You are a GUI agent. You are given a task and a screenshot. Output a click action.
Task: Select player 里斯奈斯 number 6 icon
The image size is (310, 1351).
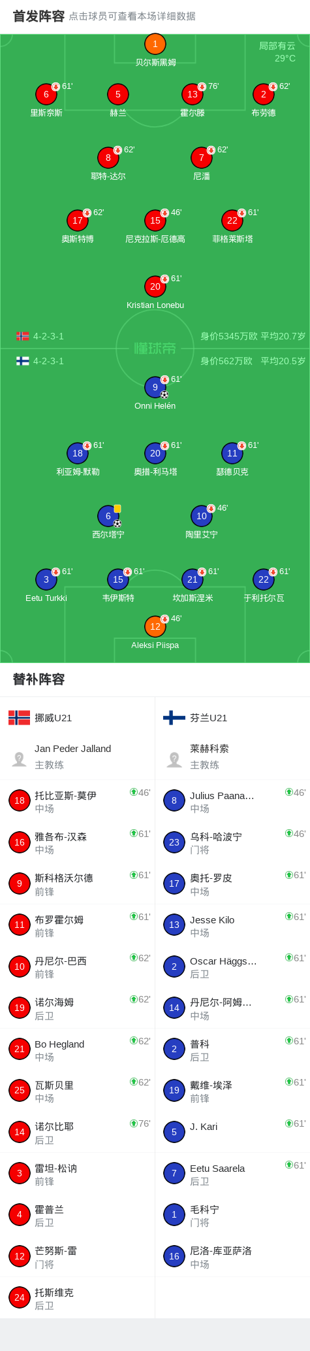[x=46, y=94]
